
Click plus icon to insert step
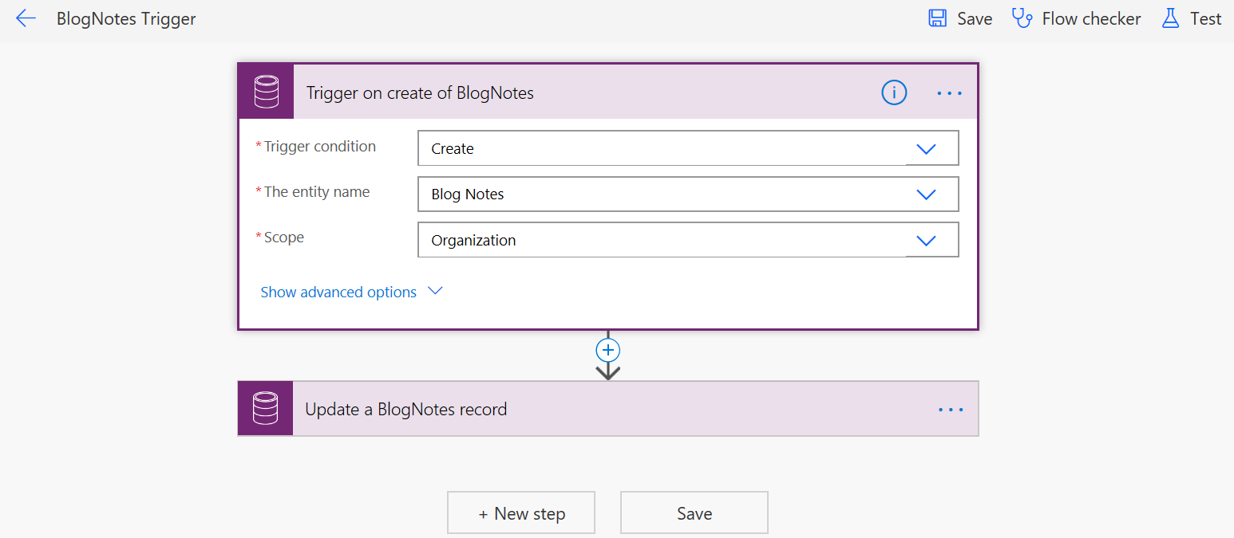(608, 351)
